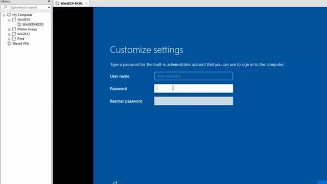Select the Master Image folder
The height and width of the screenshot is (184, 327).
click(x=27, y=29)
